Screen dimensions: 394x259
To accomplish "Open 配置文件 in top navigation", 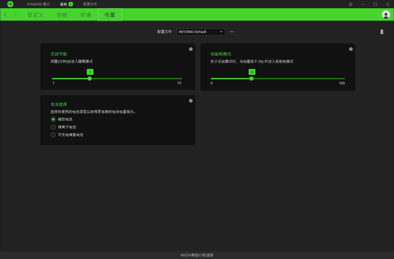I will click(x=90, y=4).
